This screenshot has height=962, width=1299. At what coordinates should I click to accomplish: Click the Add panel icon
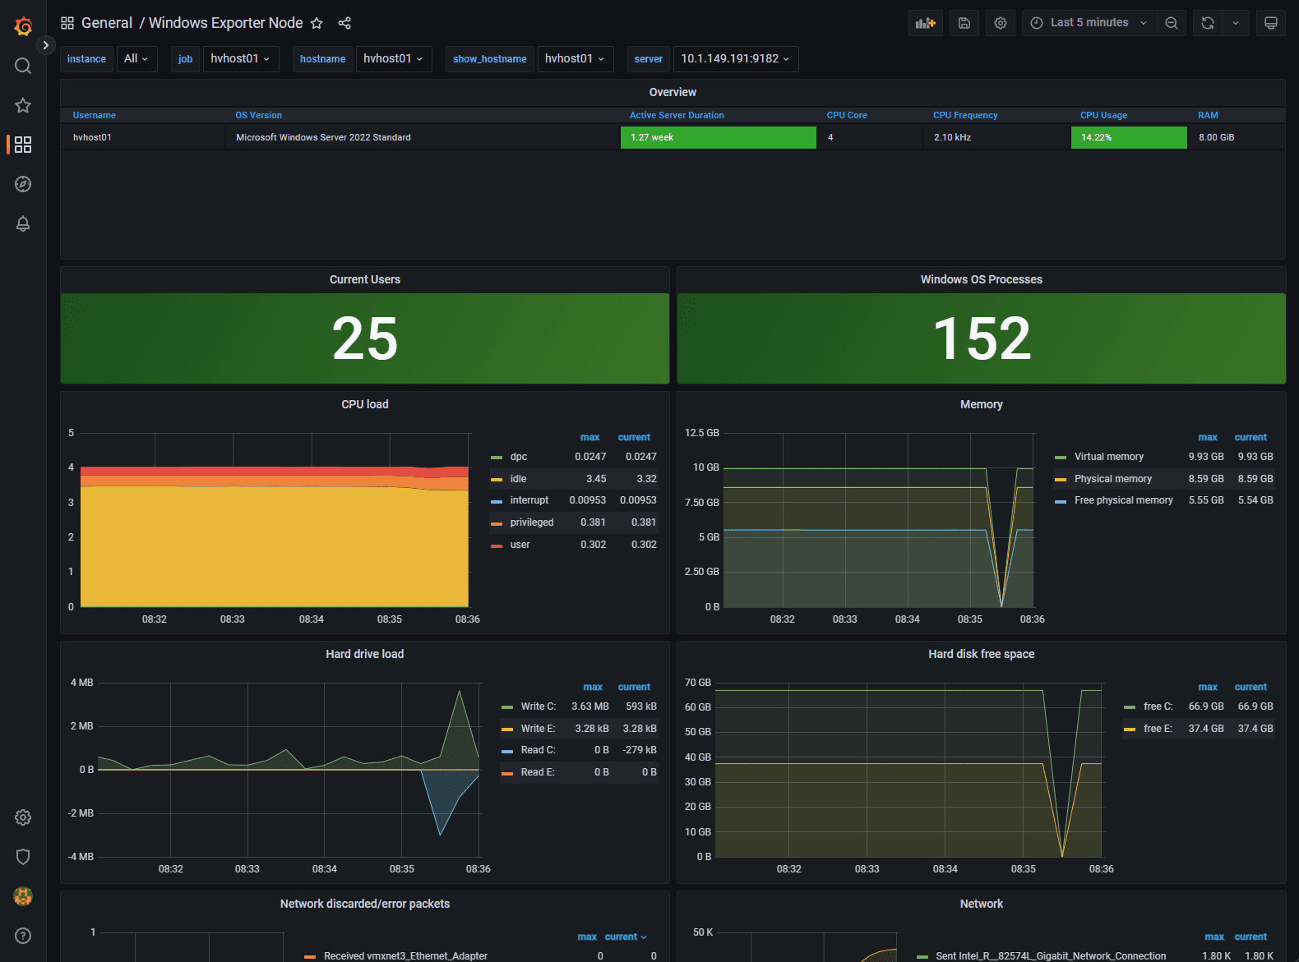[926, 23]
